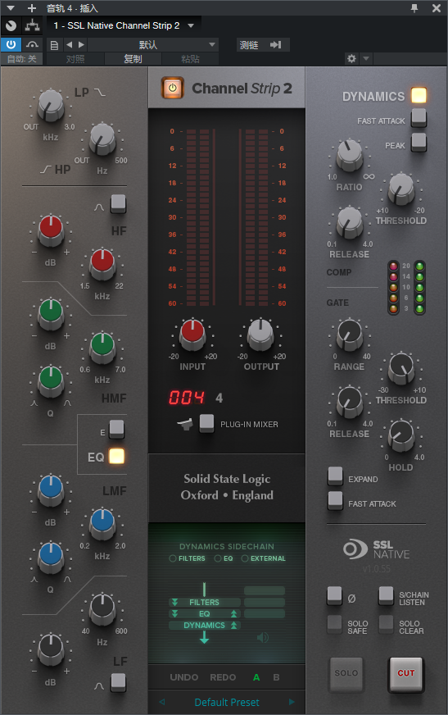Expand the arrow next to settings gear
Viewport: 448px width, 715px height.
[x=366, y=58]
